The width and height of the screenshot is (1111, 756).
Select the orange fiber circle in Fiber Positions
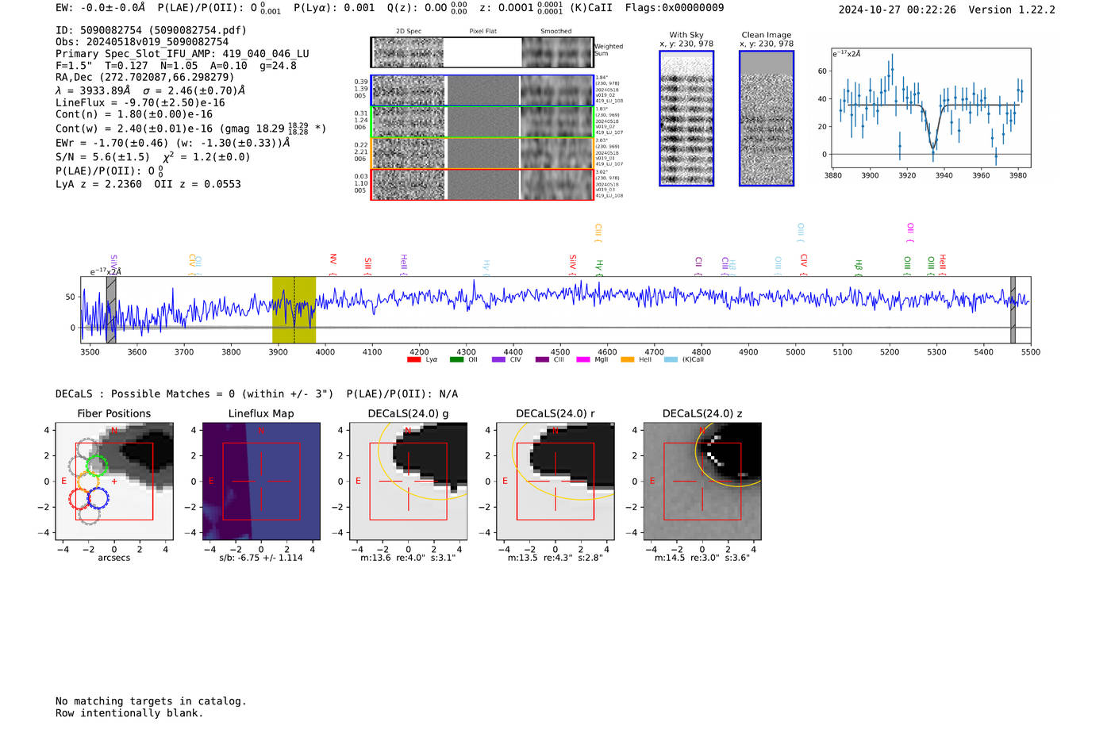(88, 482)
